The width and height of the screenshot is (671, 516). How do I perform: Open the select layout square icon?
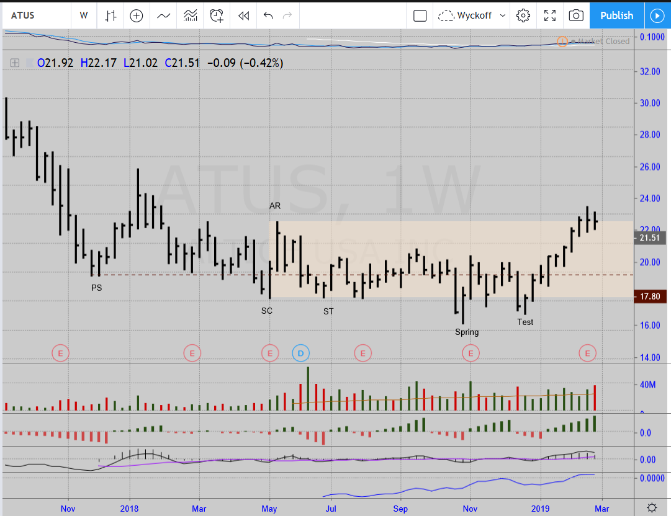(420, 16)
